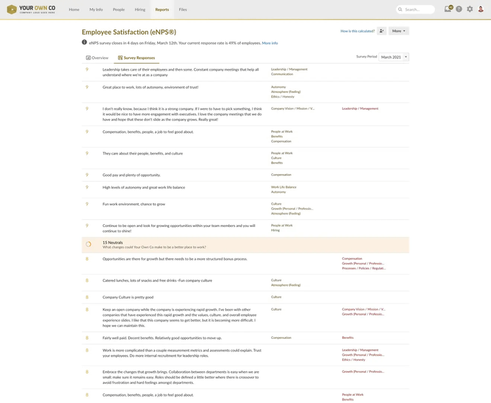The image size is (491, 403).
Task: Click the Your Own Co logo
Action: [x=31, y=9]
